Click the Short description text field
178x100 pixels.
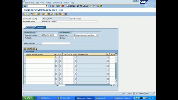[x=70, y=22]
